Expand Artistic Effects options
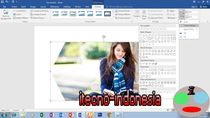 click(x=21, y=18)
